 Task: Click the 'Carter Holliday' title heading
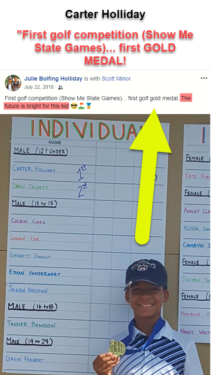pos(105,15)
